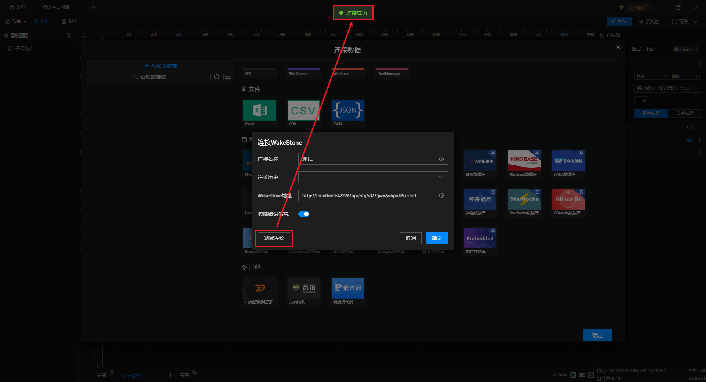Open the Embedded built-in database icon
This screenshot has width=706, height=382.
(x=480, y=238)
